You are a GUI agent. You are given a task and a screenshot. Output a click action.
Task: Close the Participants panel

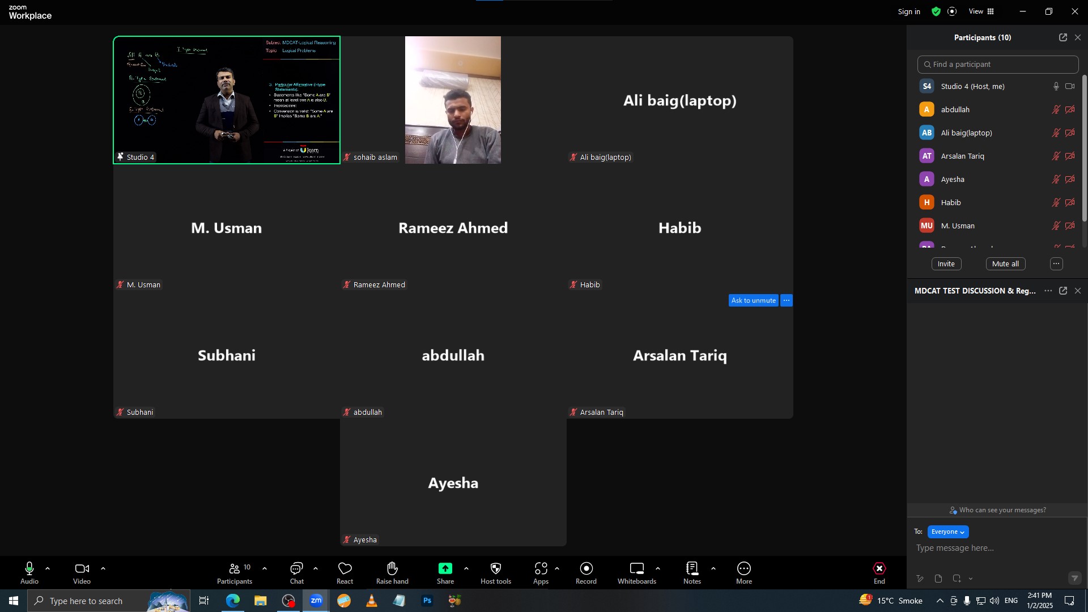1078,37
